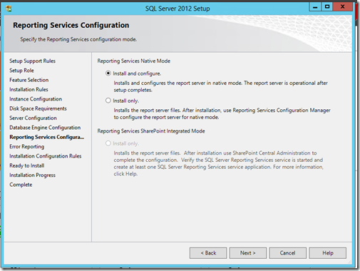
Task: Click the Cancel button
Action: 287,253
